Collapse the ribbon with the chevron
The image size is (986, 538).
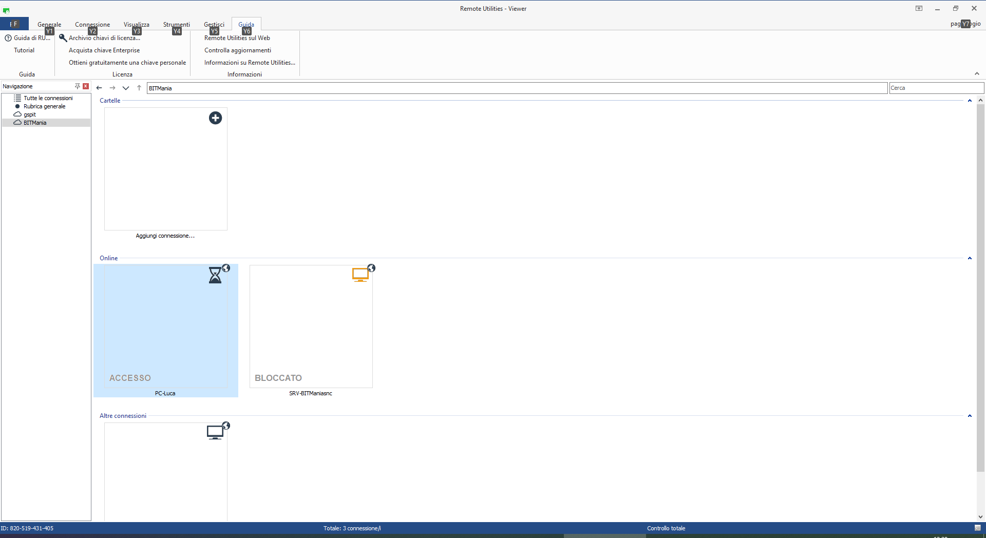[x=977, y=74]
